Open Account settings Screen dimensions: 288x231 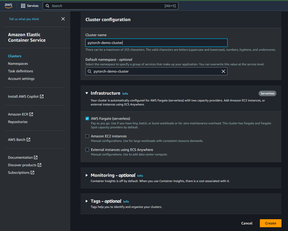coord(21,79)
